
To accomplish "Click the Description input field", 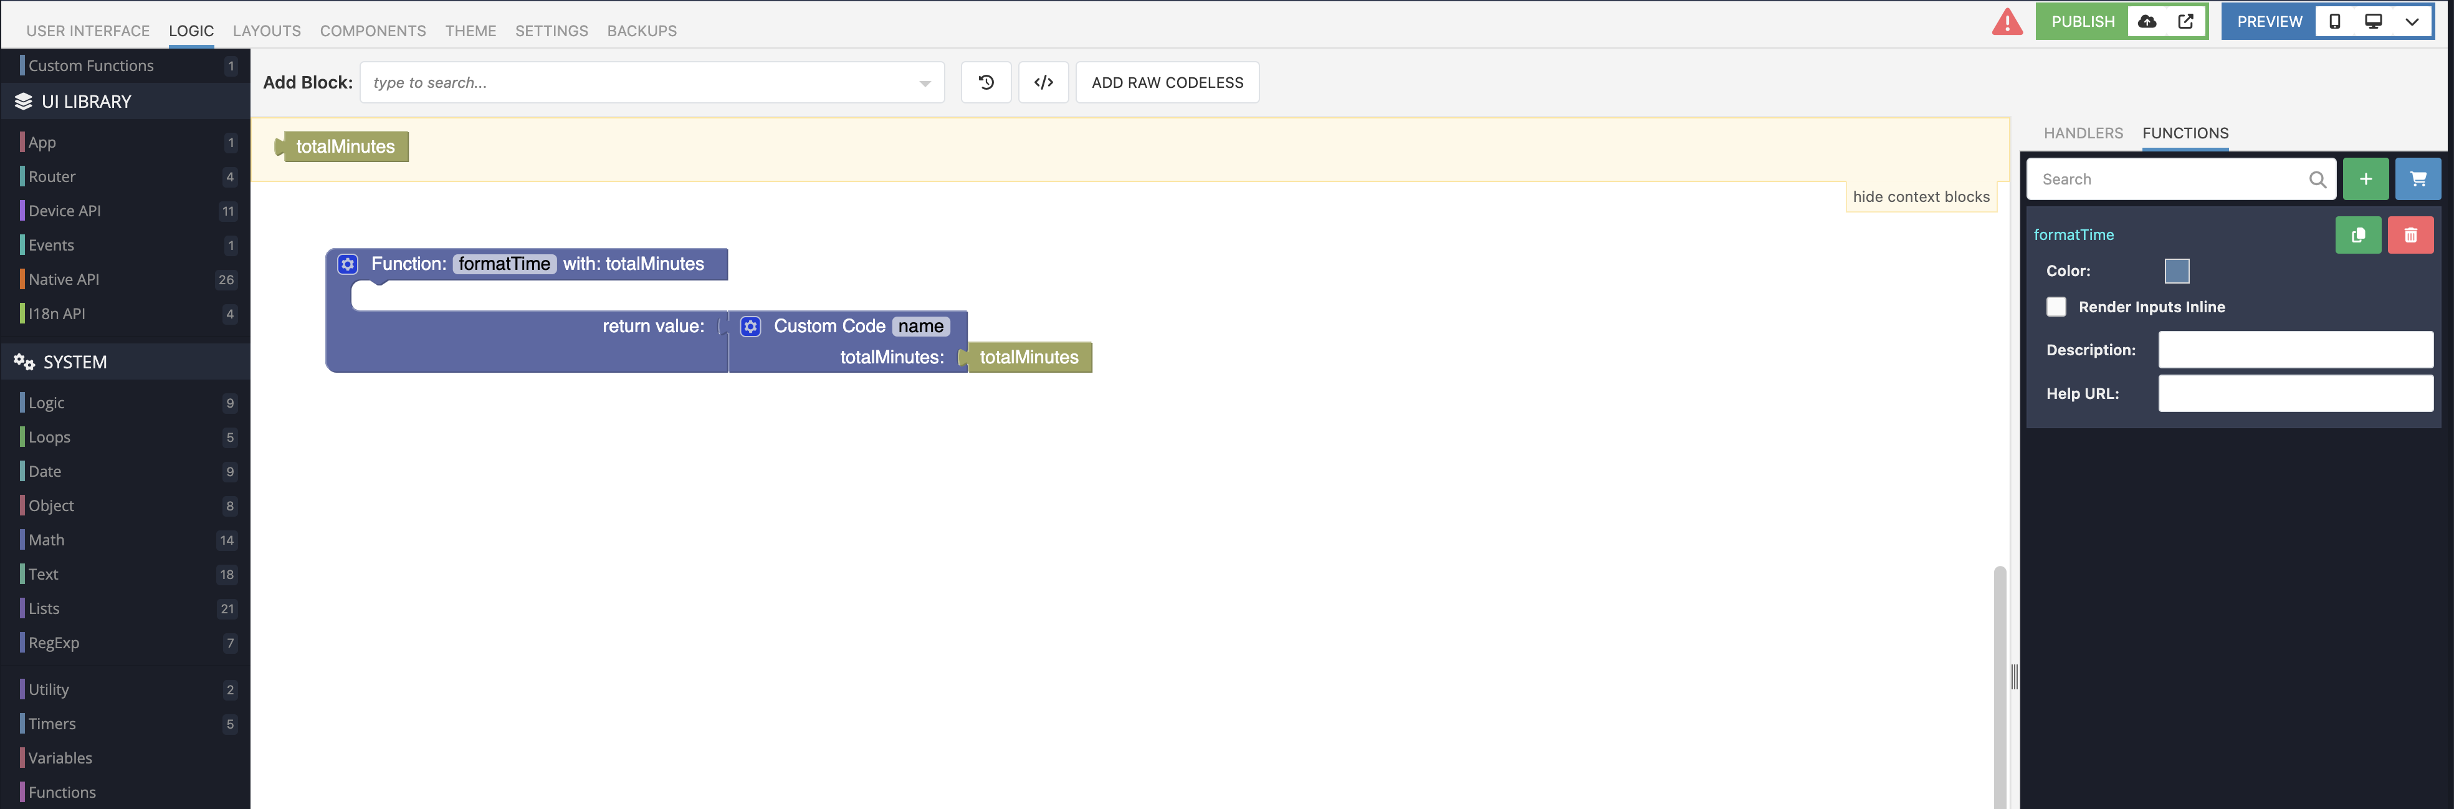I will point(2295,350).
